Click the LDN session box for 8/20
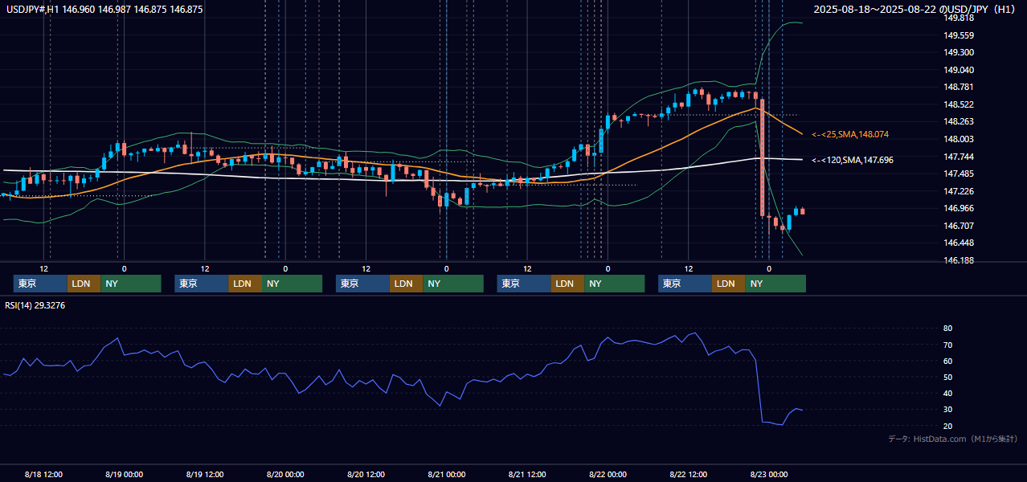 tap(406, 284)
